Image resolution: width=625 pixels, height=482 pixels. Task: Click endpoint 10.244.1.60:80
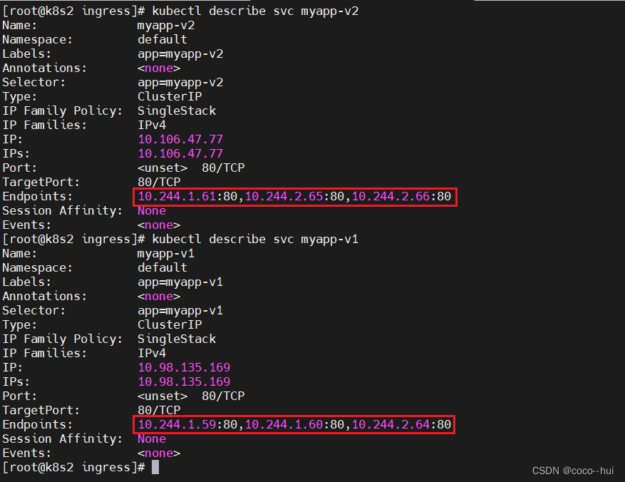click(294, 424)
